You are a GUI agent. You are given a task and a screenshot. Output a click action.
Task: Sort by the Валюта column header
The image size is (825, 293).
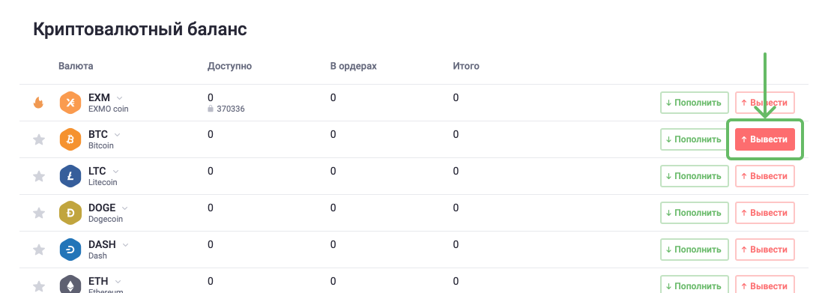(76, 66)
